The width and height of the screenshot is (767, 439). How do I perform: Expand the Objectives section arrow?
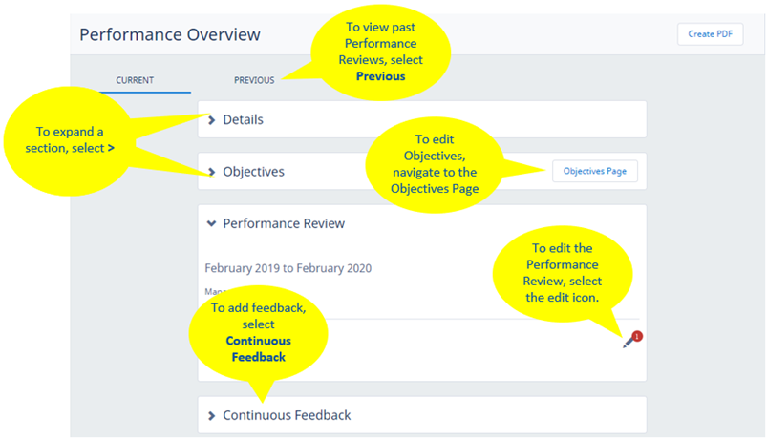(212, 172)
